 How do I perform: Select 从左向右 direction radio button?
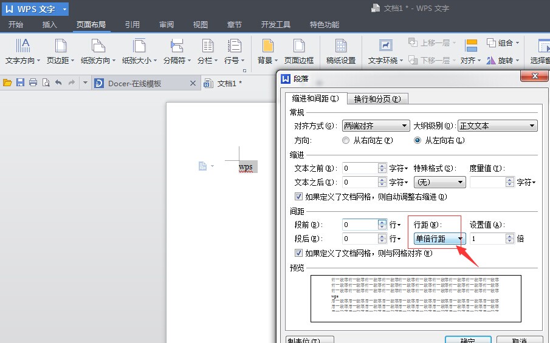pos(418,140)
